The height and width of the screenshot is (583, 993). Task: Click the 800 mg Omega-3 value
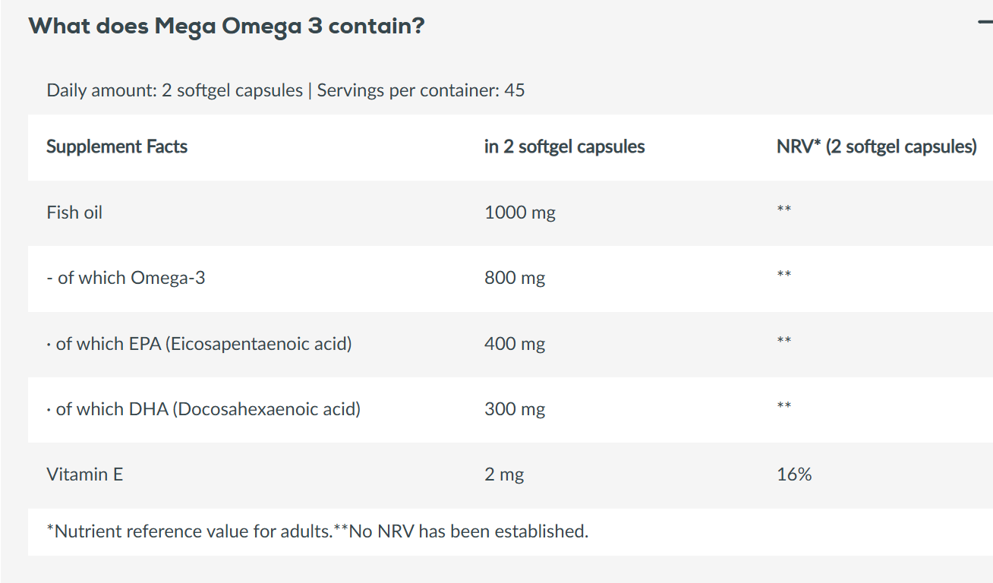point(515,278)
